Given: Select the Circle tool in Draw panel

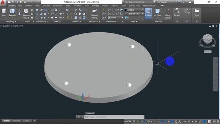Looking at the screenshot, I should [x=60, y=14].
